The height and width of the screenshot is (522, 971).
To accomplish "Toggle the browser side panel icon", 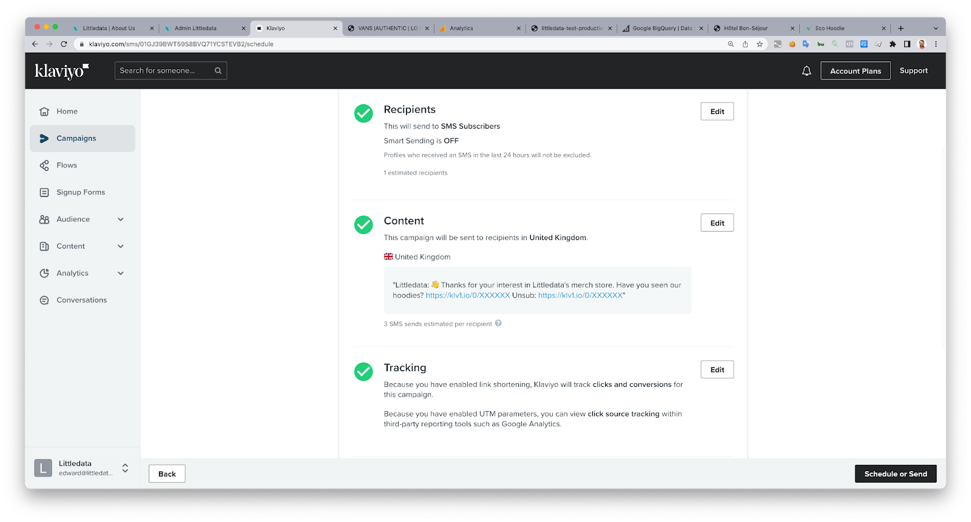I will click(x=907, y=44).
